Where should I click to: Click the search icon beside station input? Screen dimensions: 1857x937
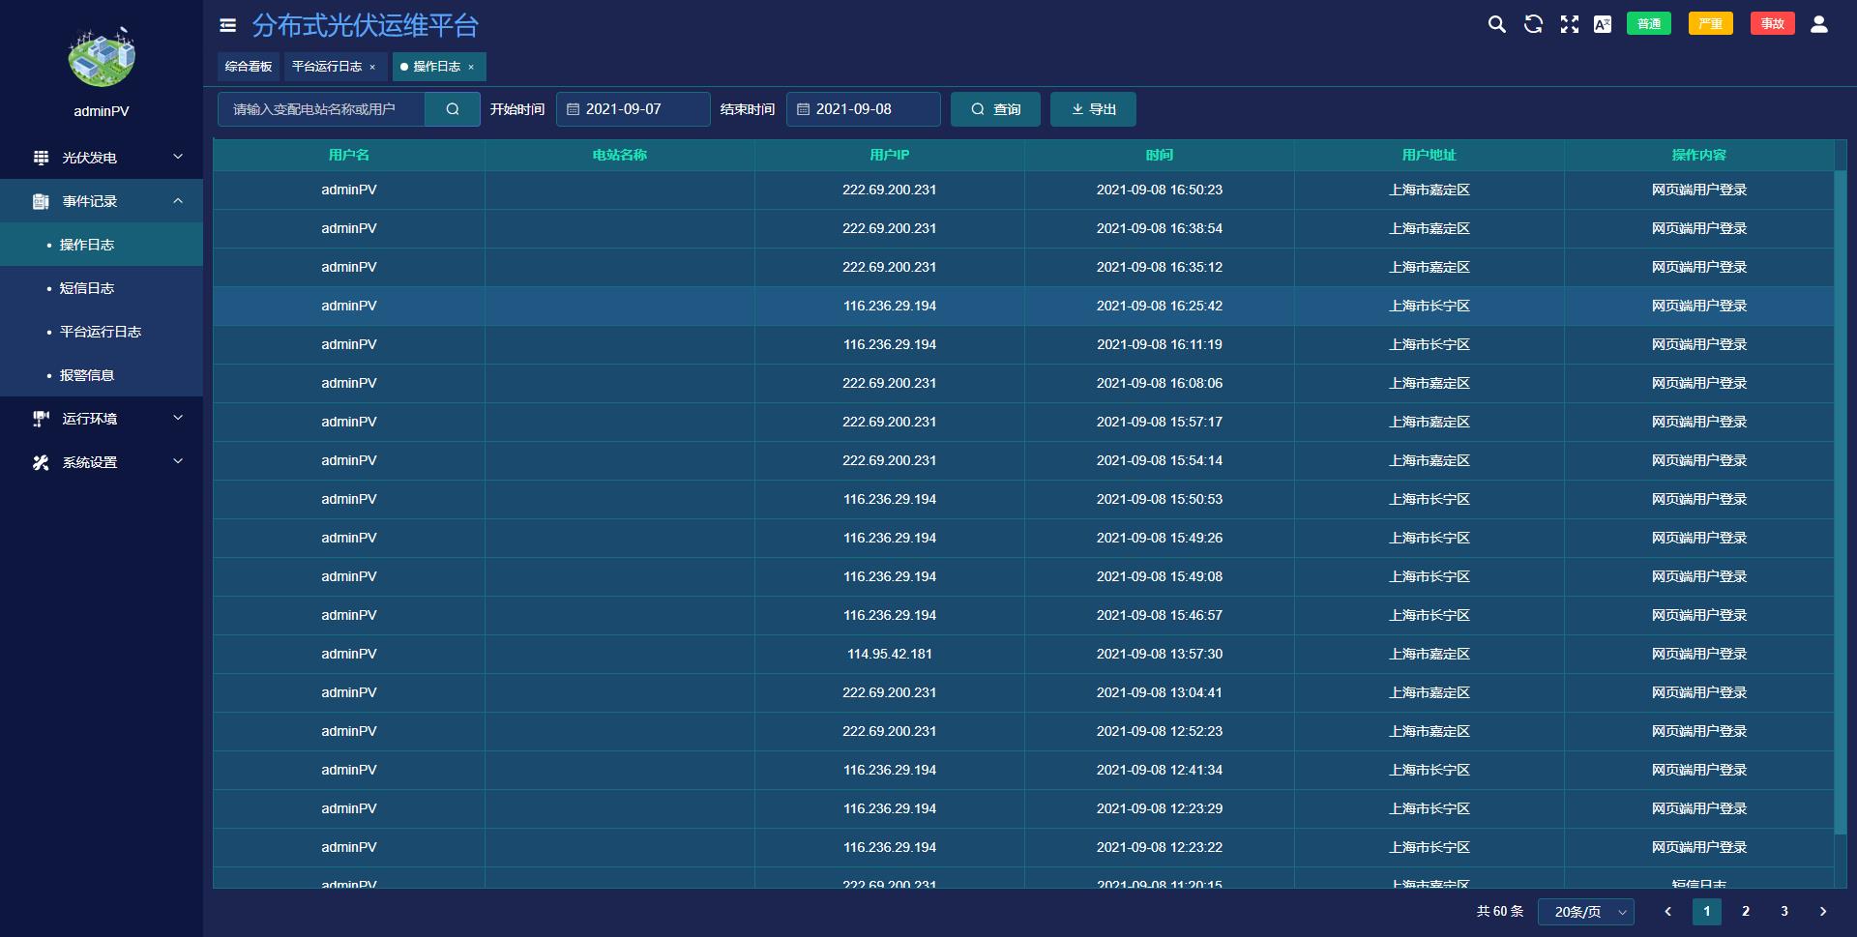(x=452, y=109)
